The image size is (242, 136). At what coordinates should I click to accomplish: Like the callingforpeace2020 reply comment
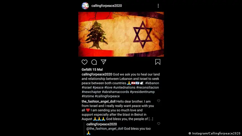point(159,123)
